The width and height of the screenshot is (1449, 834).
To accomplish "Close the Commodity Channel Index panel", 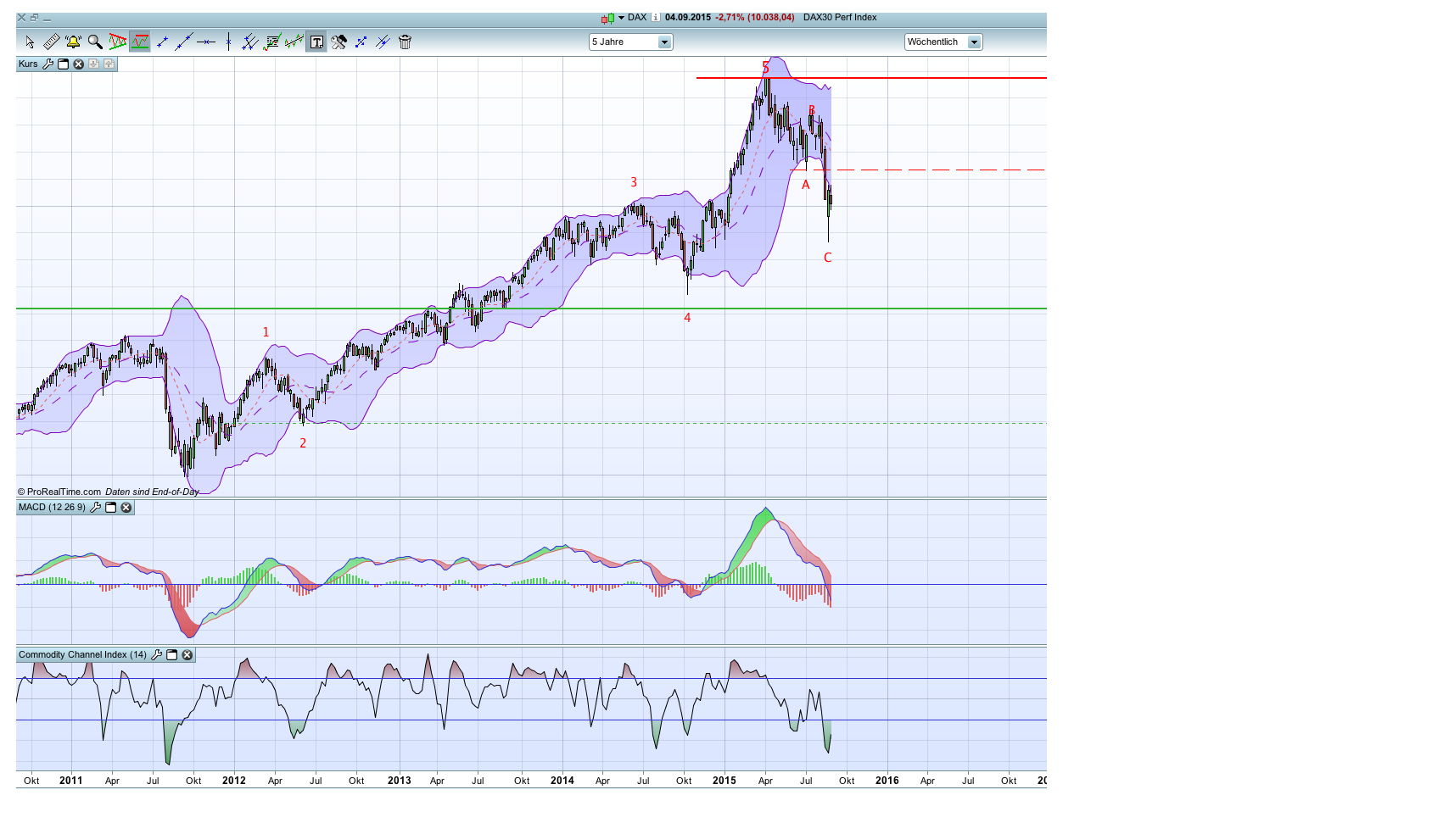I will (x=187, y=654).
